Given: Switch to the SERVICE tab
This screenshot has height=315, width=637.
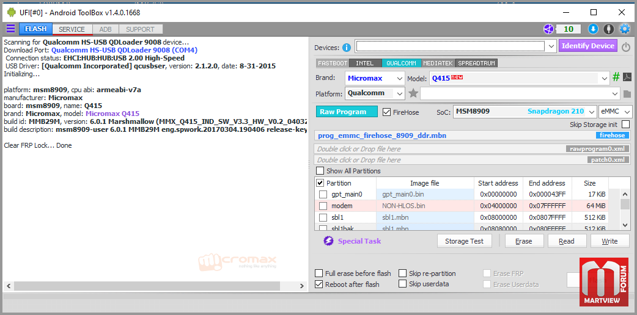Looking at the screenshot, I should [72, 29].
